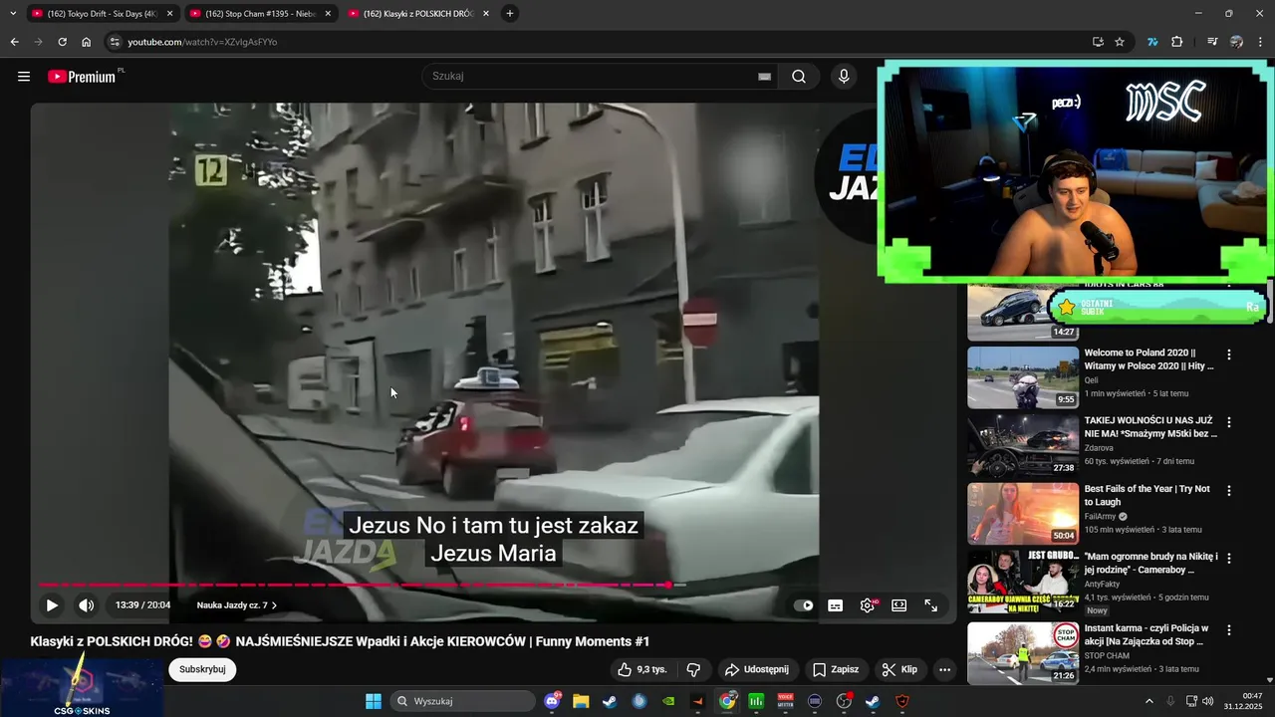Switch to theater mode

898,604
